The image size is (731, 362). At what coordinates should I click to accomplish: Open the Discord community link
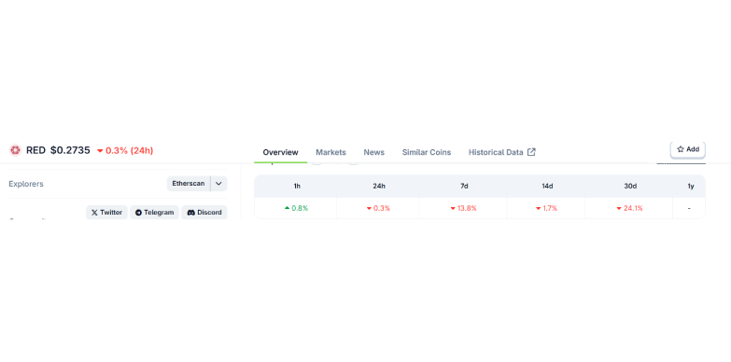pyautogui.click(x=204, y=213)
